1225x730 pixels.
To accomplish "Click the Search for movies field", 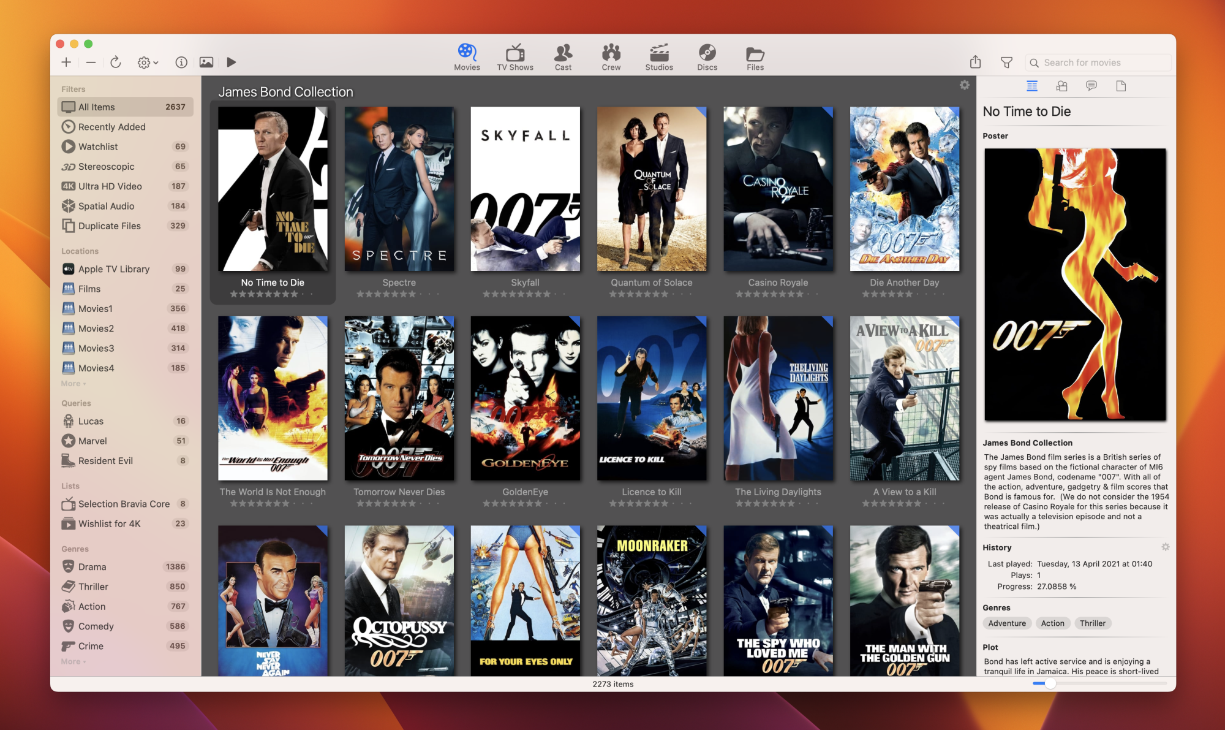I will (1098, 63).
